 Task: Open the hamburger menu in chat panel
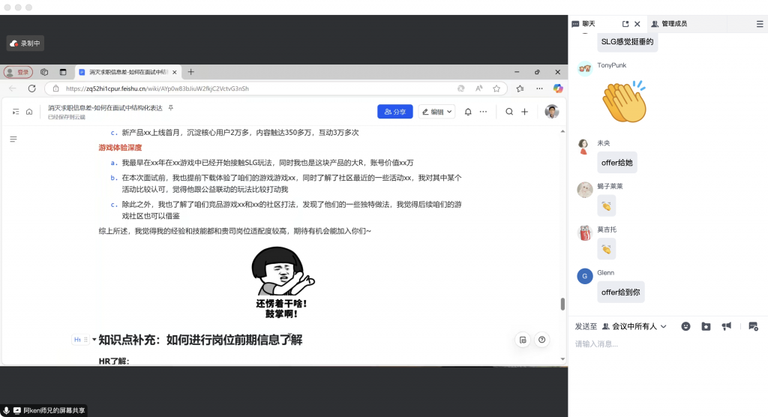coord(760,24)
